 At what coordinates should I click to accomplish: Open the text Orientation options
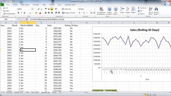[56, 9]
